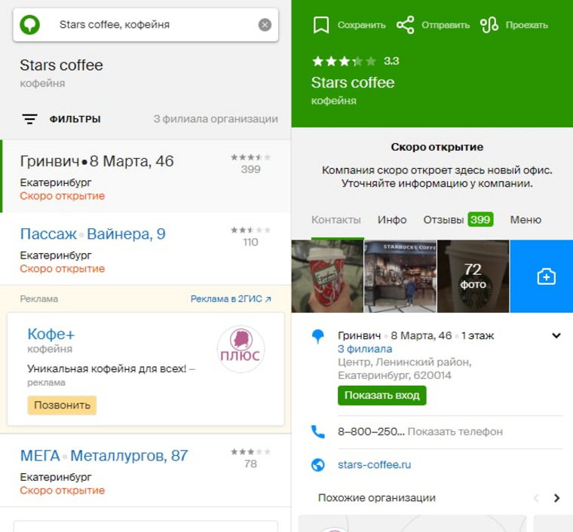The image size is (573, 532).
Task: Switch to the Меню tab
Action: point(526,220)
